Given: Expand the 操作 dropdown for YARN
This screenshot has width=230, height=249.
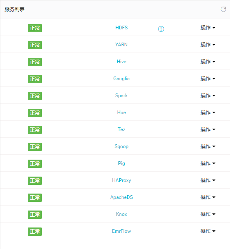Looking at the screenshot, I should 208,45.
